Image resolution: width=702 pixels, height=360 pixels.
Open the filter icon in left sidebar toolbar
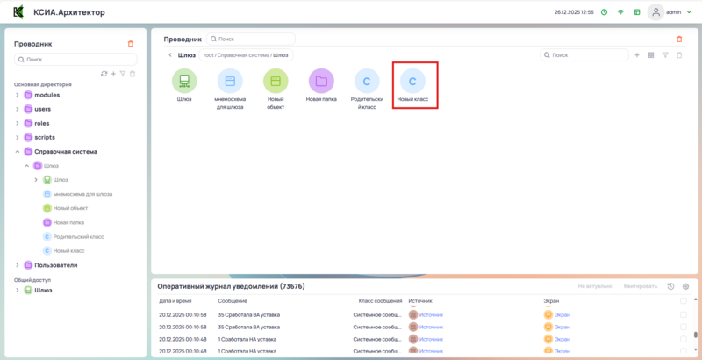coord(123,74)
